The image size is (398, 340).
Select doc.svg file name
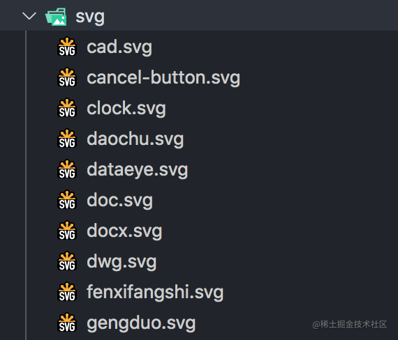(119, 201)
